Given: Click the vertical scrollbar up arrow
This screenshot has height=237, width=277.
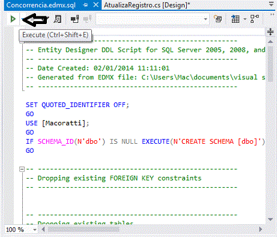Looking at the screenshot, I should pos(270,42).
